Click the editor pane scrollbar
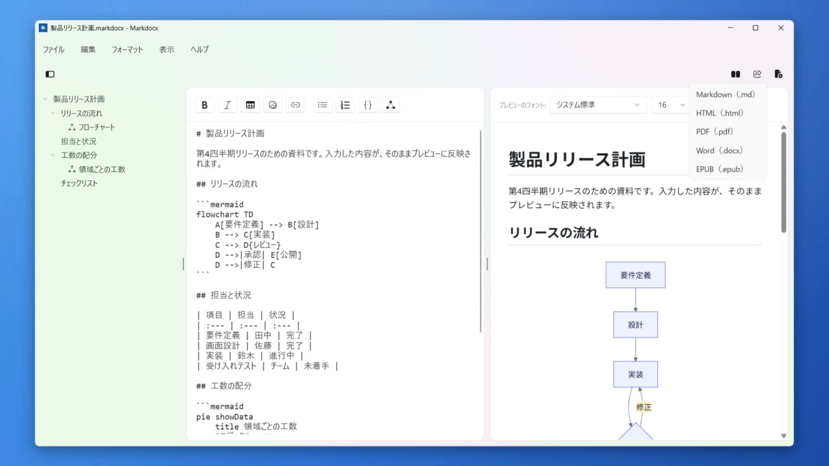Viewport: 829px width, 466px height. (481, 231)
